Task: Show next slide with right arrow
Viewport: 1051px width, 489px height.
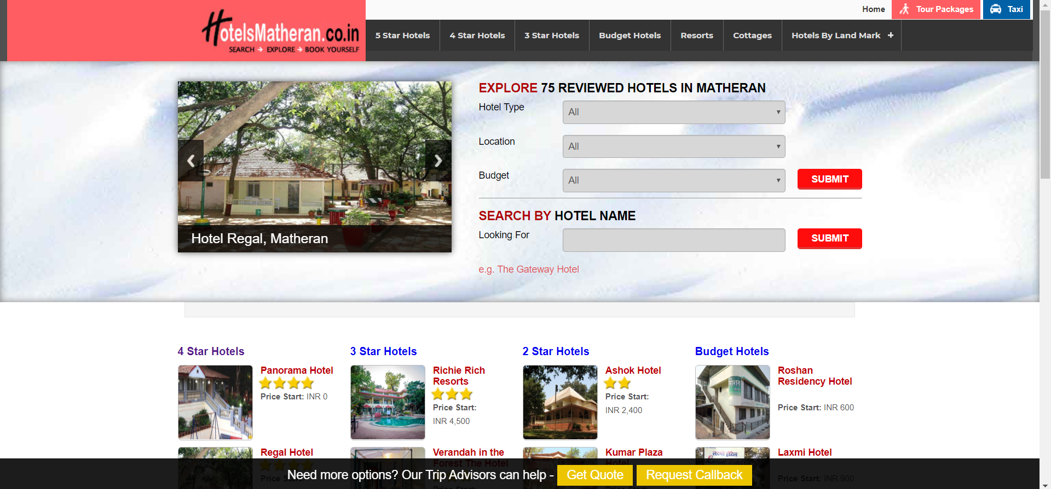Action: [438, 161]
